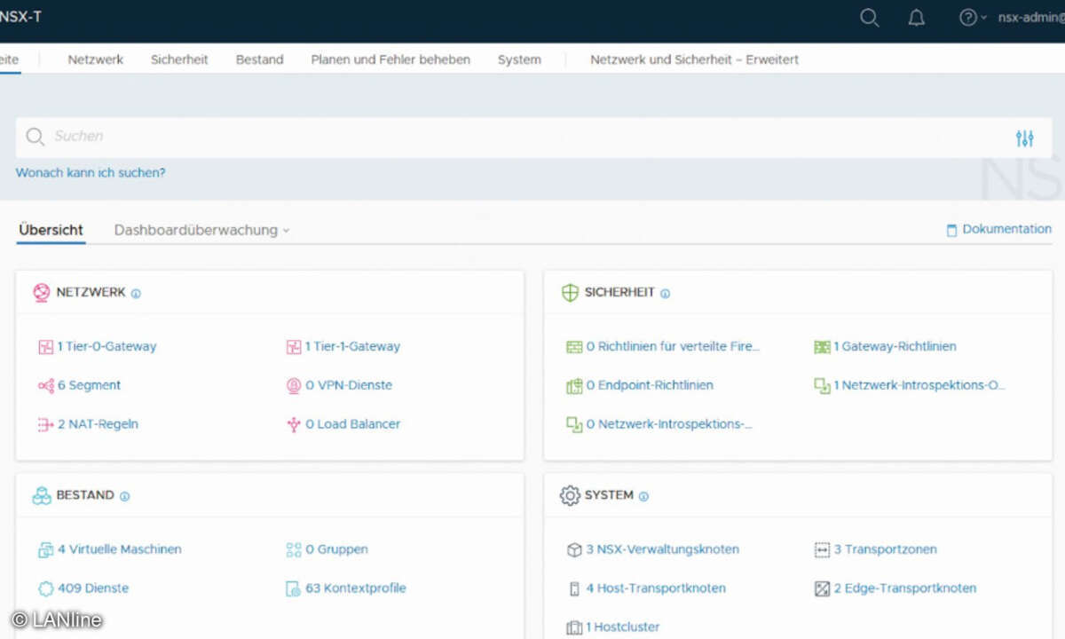The height and width of the screenshot is (639, 1065).
Task: Open '1 Gateway-Richtlinien' link
Action: (x=895, y=347)
